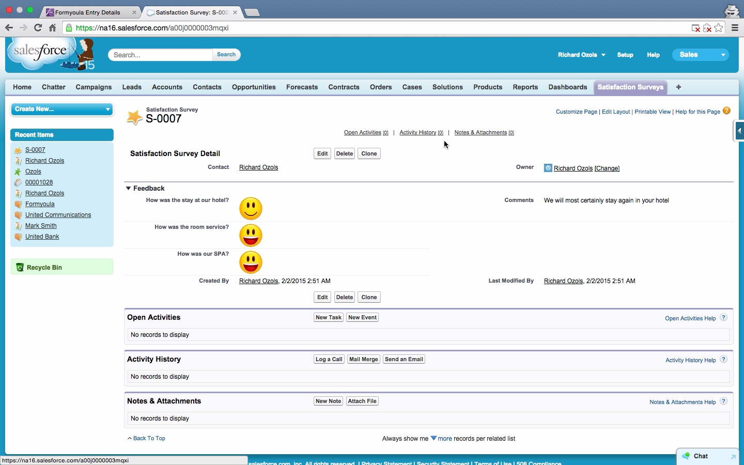Image resolution: width=744 pixels, height=465 pixels.
Task: Collapse the Feedback section triangle
Action: [x=128, y=189]
